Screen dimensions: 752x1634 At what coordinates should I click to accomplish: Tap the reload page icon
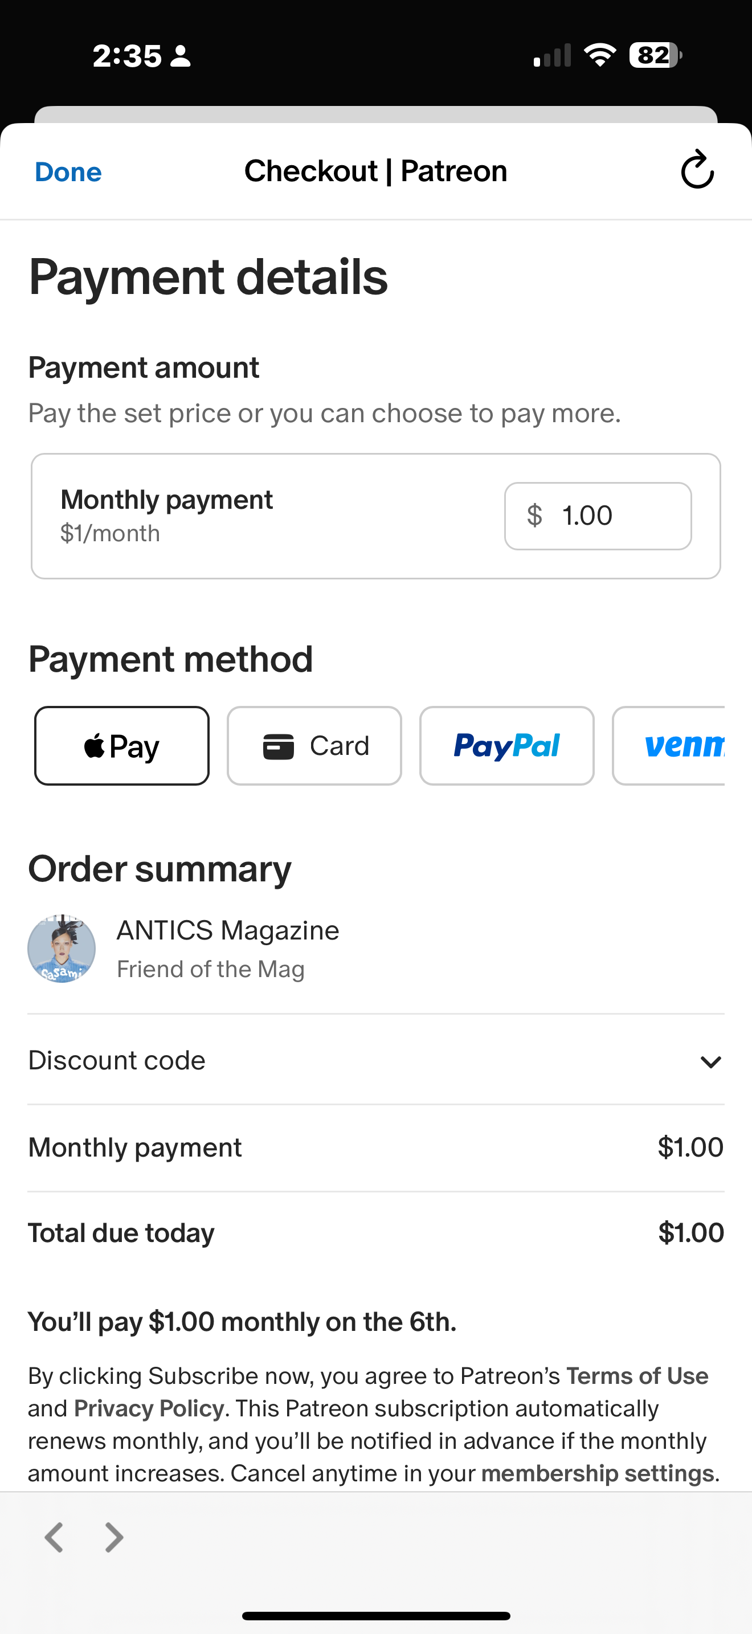[x=697, y=169]
